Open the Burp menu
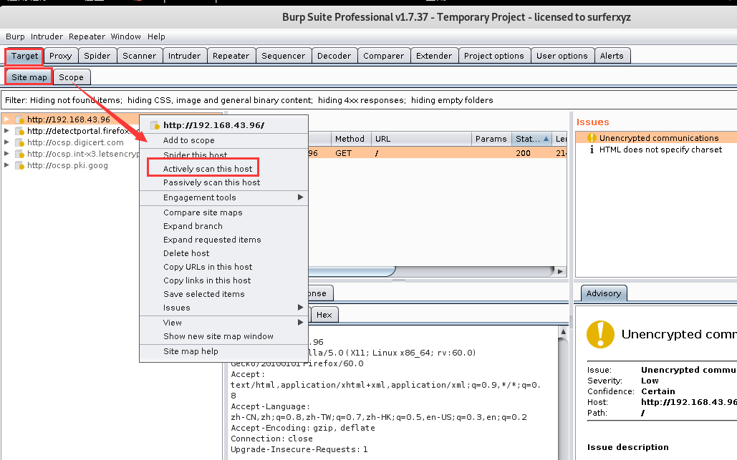 (15, 36)
